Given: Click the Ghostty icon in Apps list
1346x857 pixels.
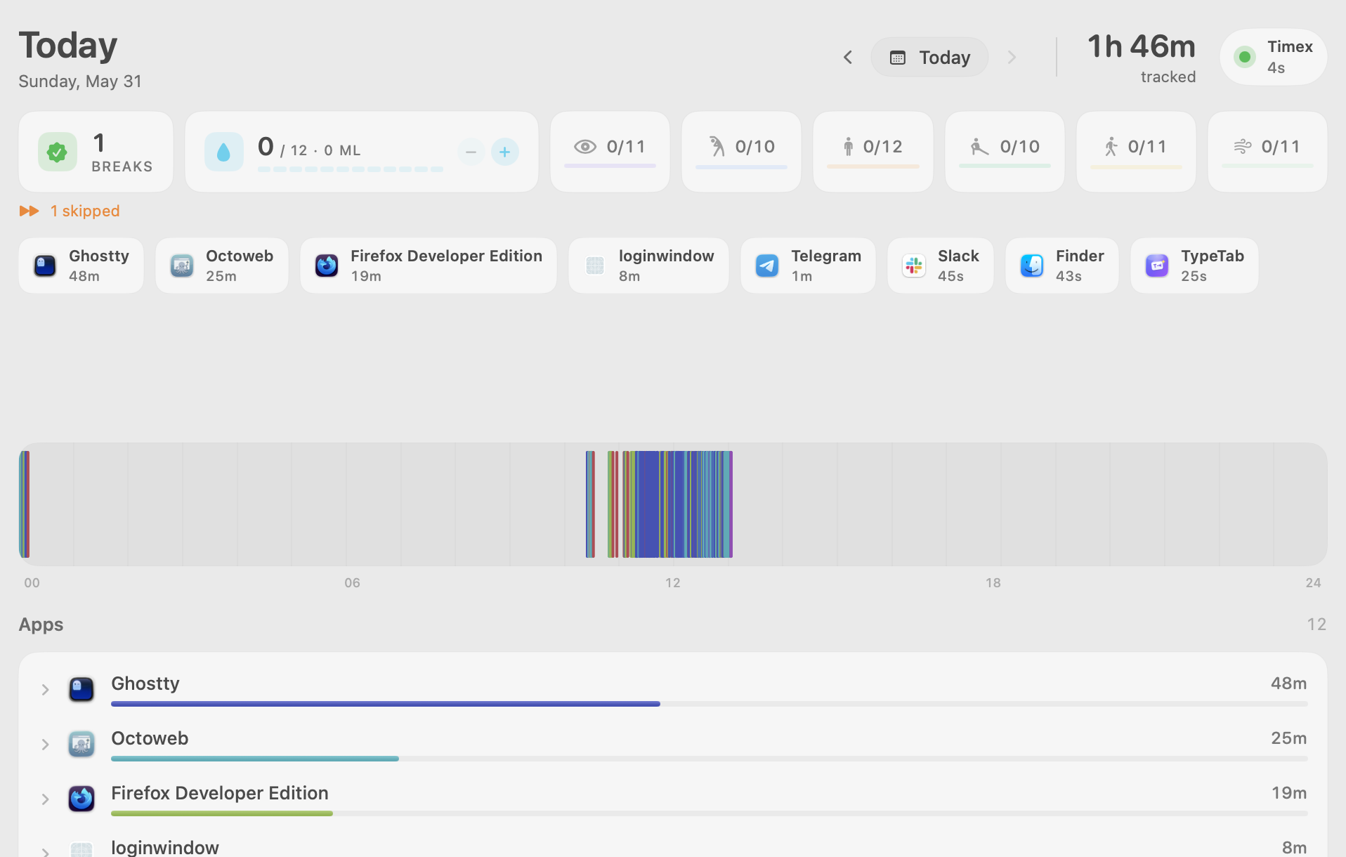Looking at the screenshot, I should click(x=81, y=689).
